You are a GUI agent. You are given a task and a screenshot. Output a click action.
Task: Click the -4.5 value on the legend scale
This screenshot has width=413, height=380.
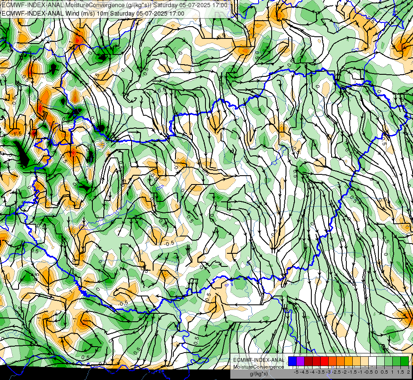point(304,372)
